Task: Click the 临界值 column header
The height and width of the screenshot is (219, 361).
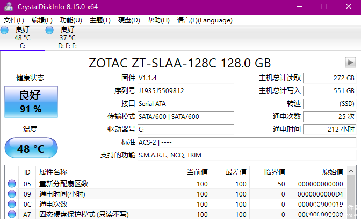Action: pos(269,172)
